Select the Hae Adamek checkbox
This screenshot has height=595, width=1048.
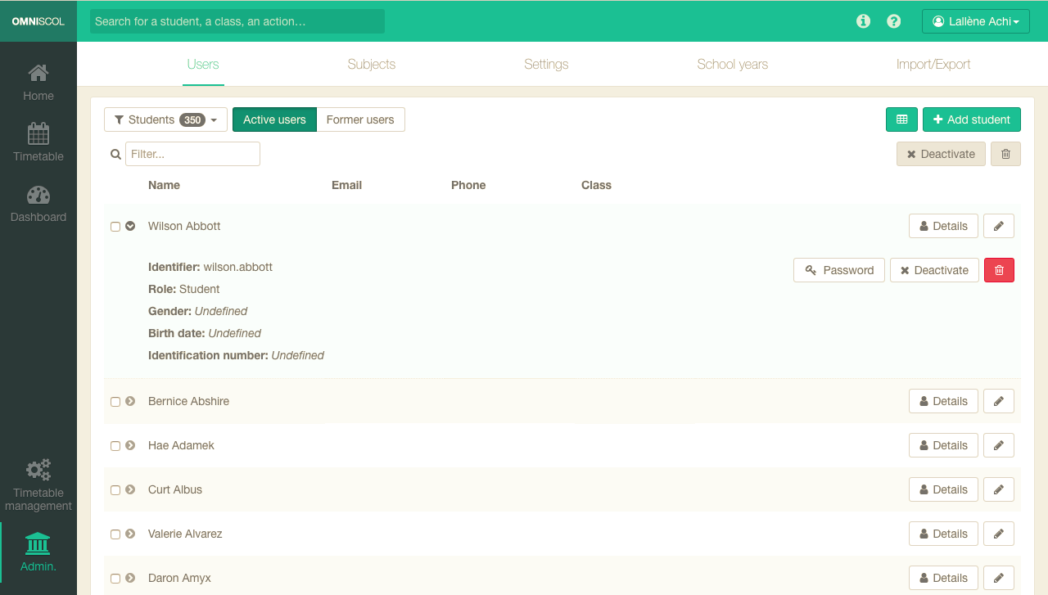click(x=115, y=446)
